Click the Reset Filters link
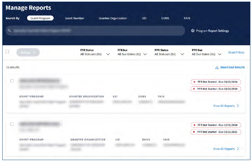The width and height of the screenshot is (252, 161). [x=236, y=52]
